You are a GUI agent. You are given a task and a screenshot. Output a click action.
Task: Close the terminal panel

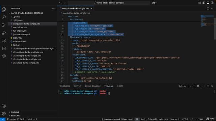[212, 86]
